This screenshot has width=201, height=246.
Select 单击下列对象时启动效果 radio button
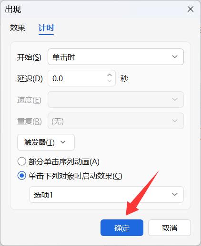point(22,176)
